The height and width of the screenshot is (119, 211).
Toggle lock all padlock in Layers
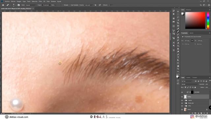tap(195, 87)
